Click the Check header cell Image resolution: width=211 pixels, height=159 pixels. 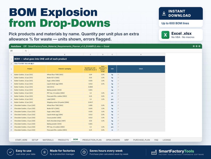(141, 69)
